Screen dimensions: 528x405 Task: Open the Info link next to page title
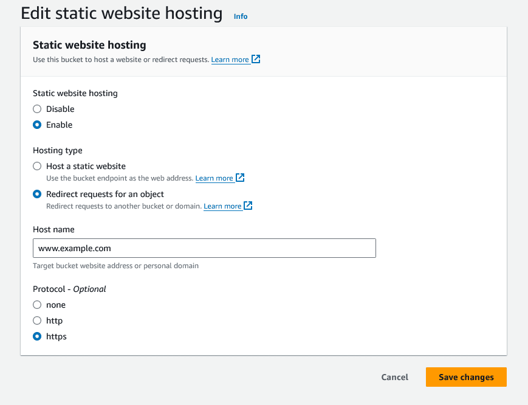[x=241, y=16]
